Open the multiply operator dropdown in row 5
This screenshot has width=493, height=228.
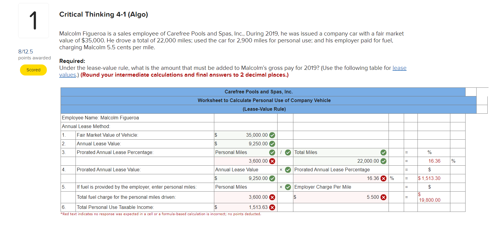(285, 187)
